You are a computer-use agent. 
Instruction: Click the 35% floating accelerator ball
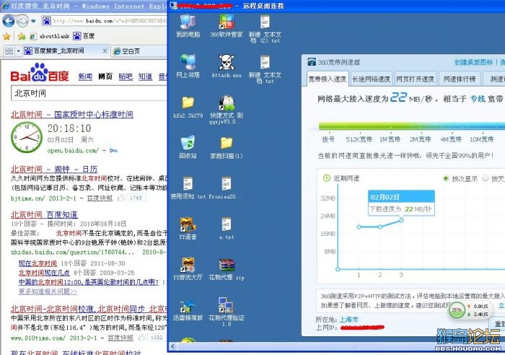coord(457,310)
